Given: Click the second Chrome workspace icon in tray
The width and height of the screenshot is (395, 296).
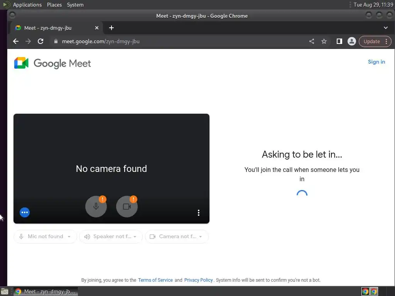Looking at the screenshot, I should pyautogui.click(x=374, y=291).
